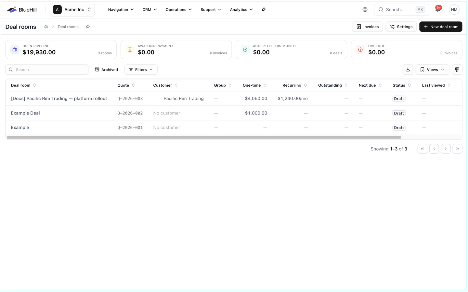The width and height of the screenshot is (468, 292).
Task: Create a New deal room
Action: [441, 27]
